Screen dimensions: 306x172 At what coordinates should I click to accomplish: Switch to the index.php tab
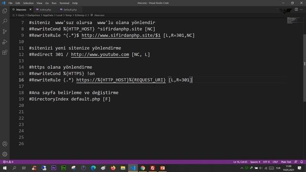coord(45,10)
